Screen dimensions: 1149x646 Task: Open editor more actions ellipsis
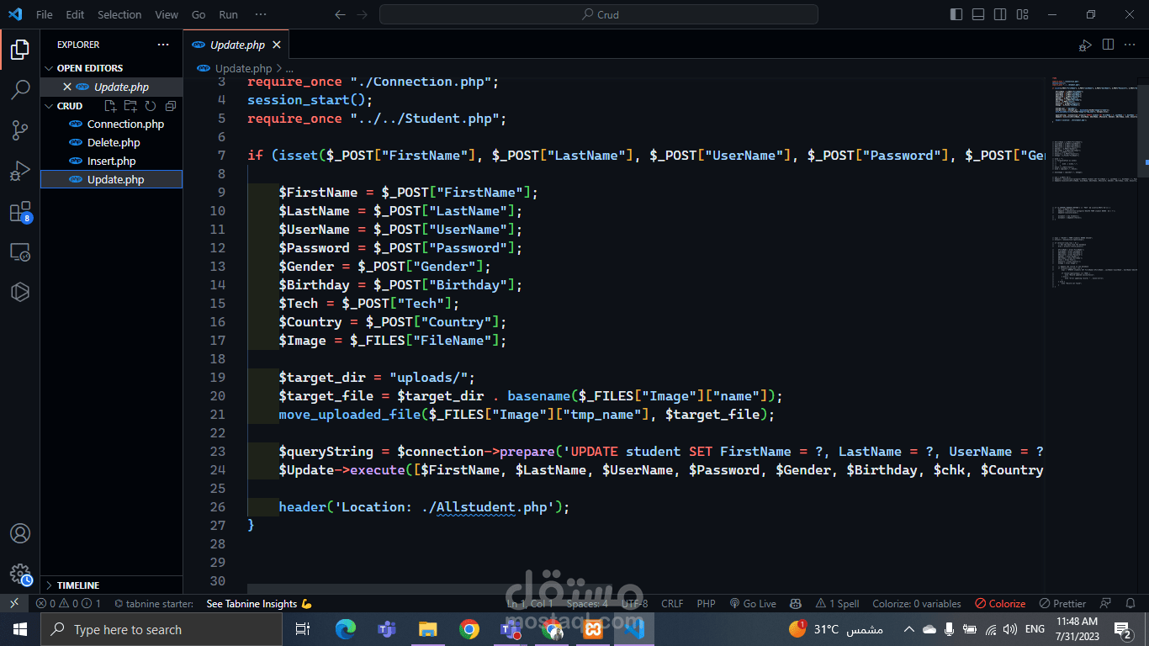click(1131, 45)
